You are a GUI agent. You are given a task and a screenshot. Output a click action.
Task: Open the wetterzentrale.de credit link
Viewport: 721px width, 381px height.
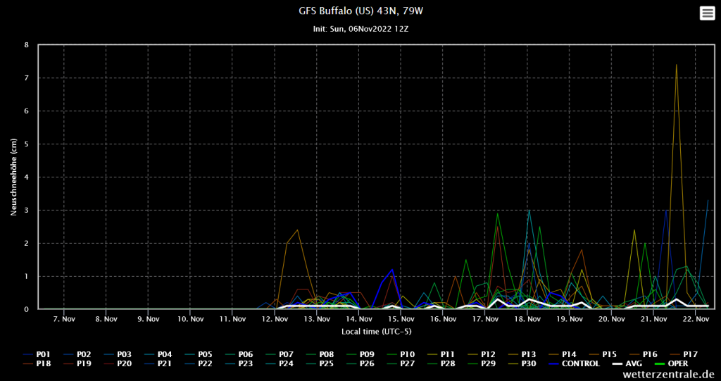click(x=668, y=375)
